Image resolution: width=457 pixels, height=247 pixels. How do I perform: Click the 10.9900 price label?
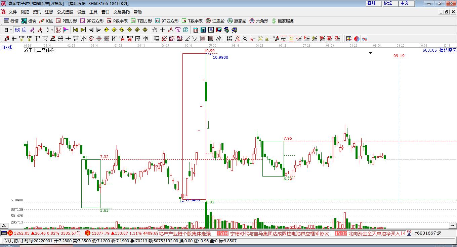220,57
